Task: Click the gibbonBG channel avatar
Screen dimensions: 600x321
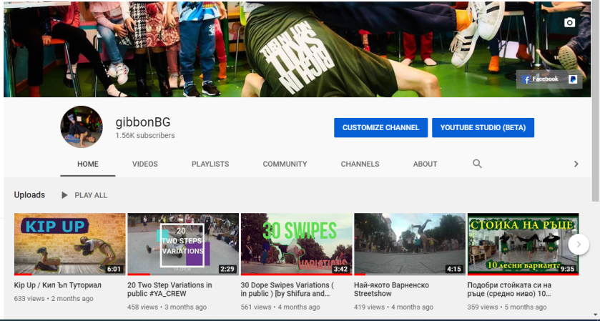Action: click(81, 127)
